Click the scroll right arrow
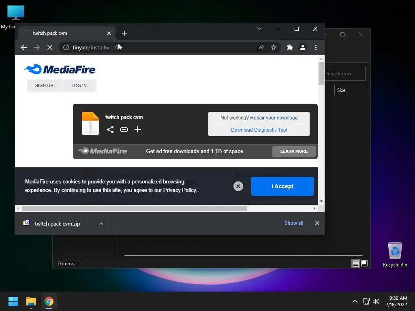Image resolution: width=415 pixels, height=311 pixels. 314,209
